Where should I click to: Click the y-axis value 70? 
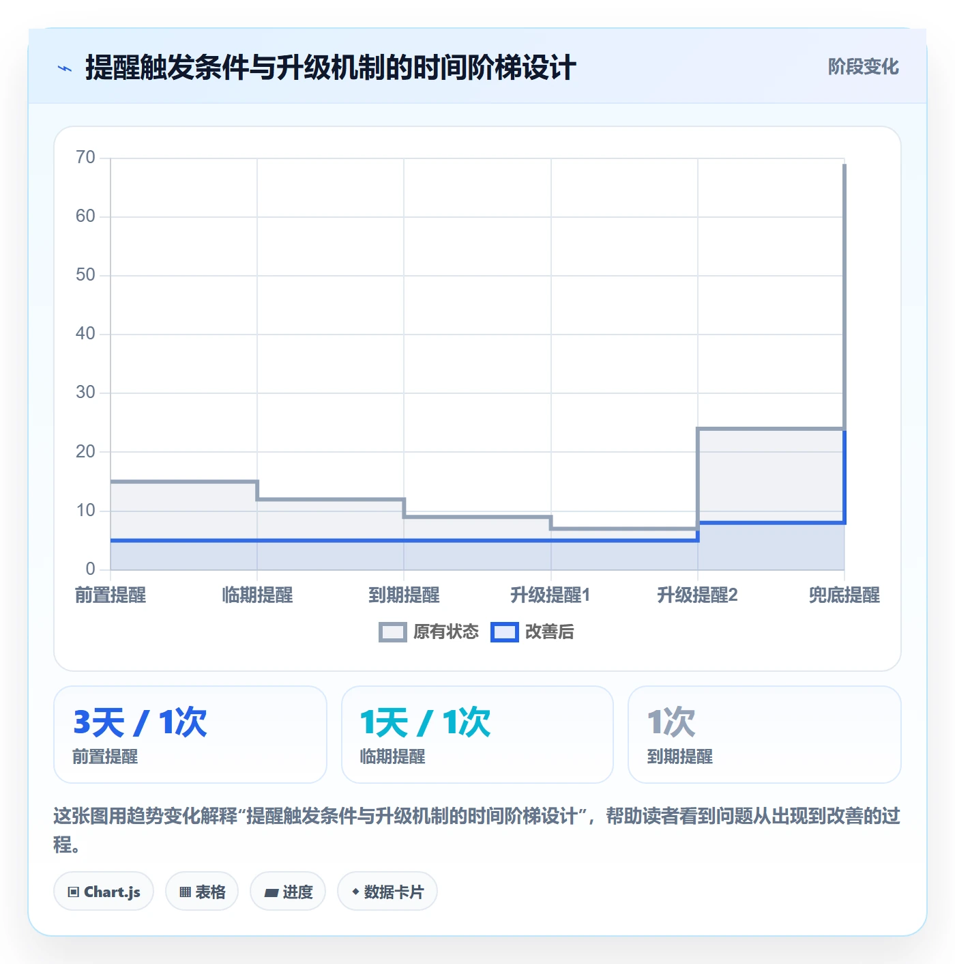pyautogui.click(x=85, y=158)
